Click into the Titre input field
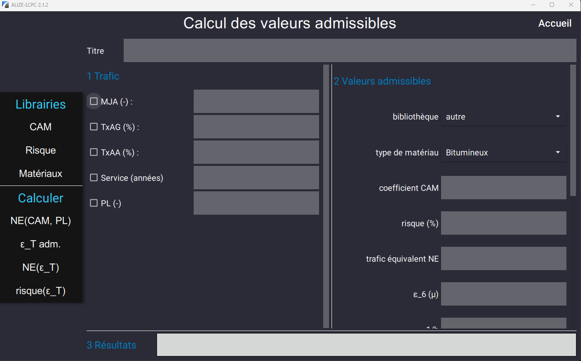 coord(350,50)
